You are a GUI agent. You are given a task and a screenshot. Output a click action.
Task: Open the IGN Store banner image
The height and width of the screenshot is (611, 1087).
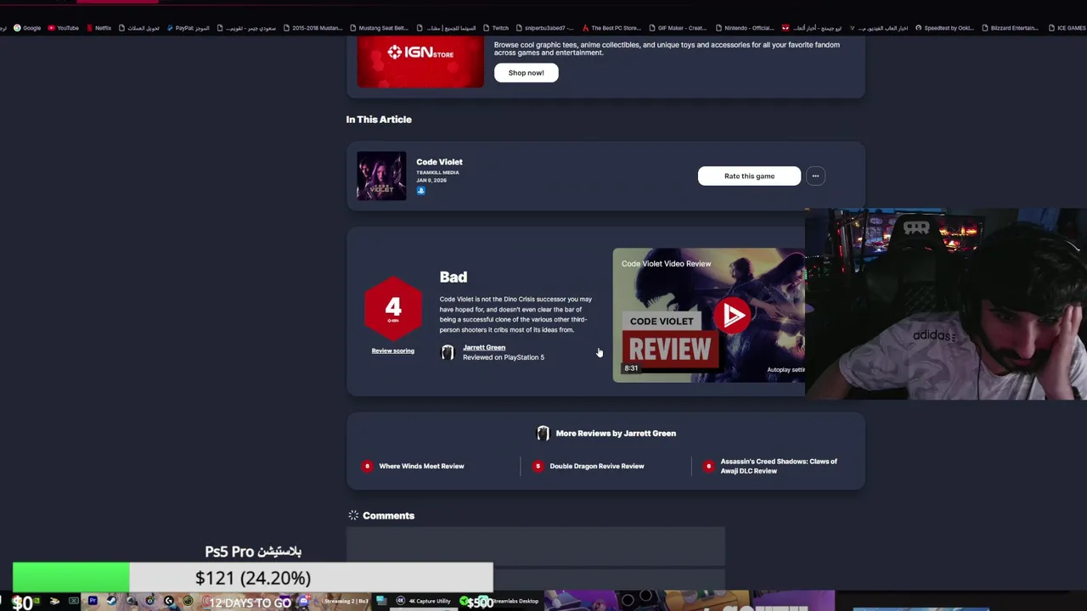click(420, 62)
